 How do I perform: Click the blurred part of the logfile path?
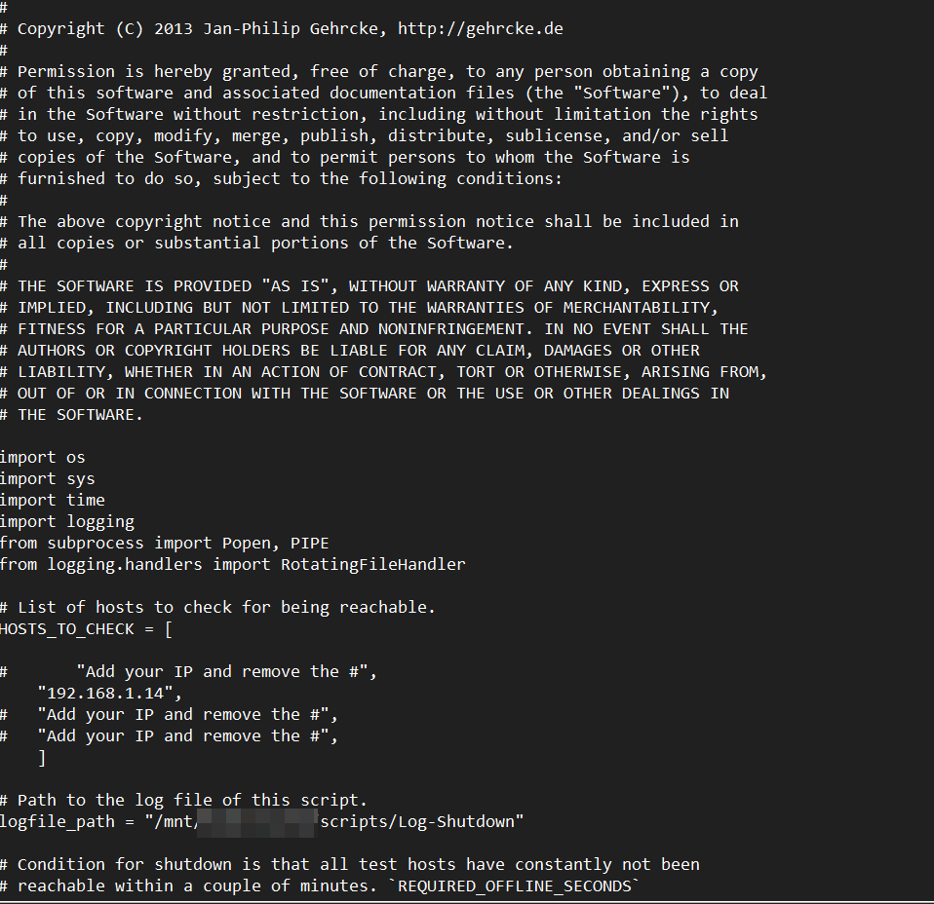pyautogui.click(x=258, y=821)
